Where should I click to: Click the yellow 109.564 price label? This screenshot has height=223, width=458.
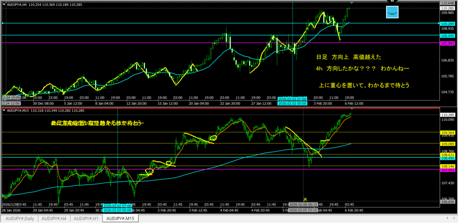click(448, 133)
